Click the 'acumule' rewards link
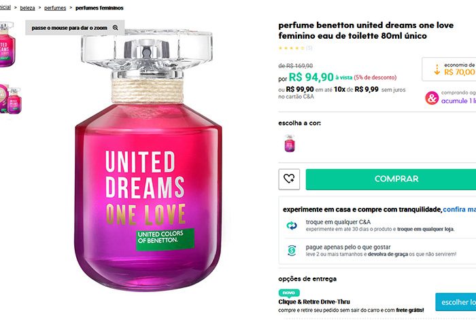The image size is (476, 320). (x=458, y=101)
